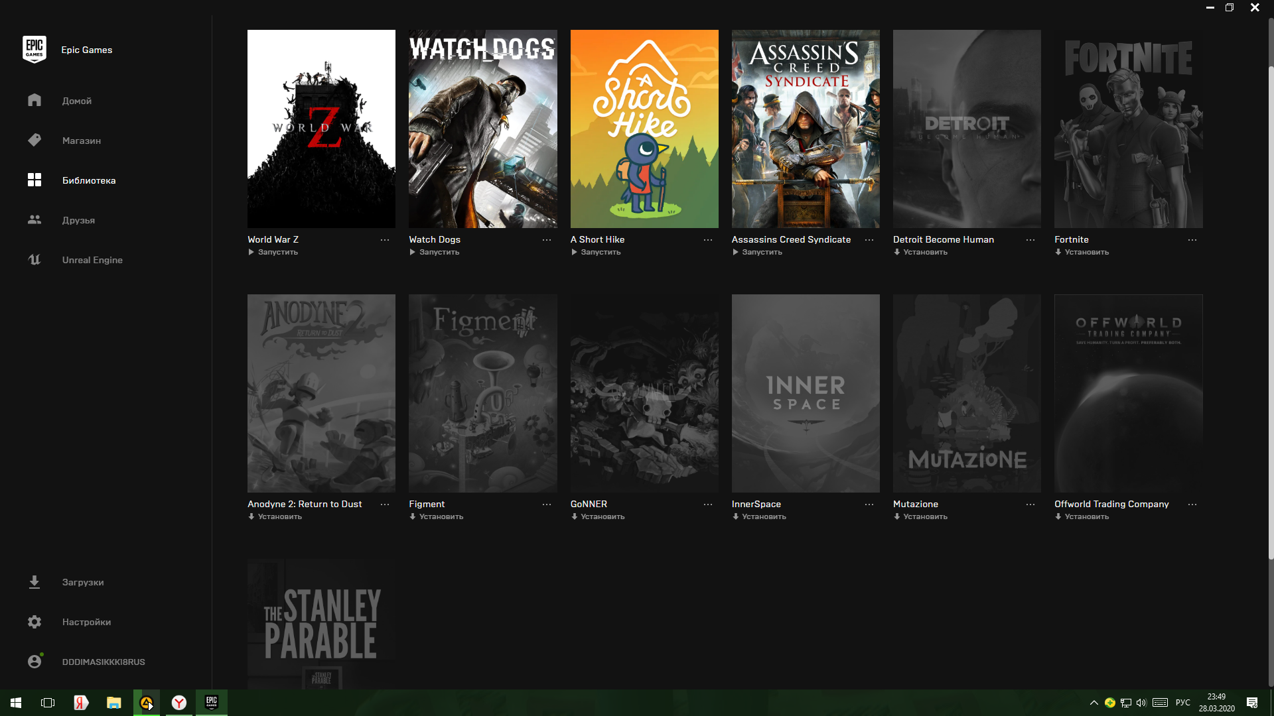The image size is (1274, 716).
Task: Click the Epic Games logo icon
Action: 35,50
